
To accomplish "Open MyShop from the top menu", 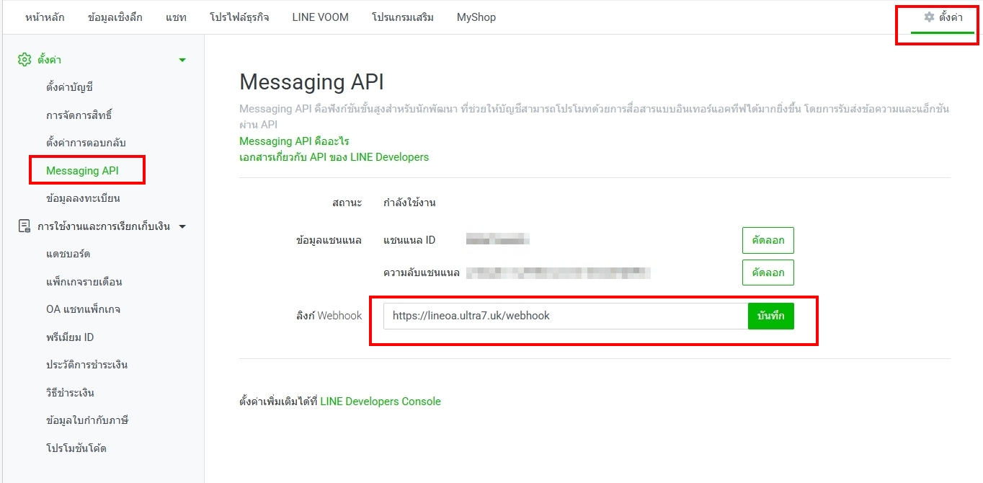I will [x=476, y=17].
